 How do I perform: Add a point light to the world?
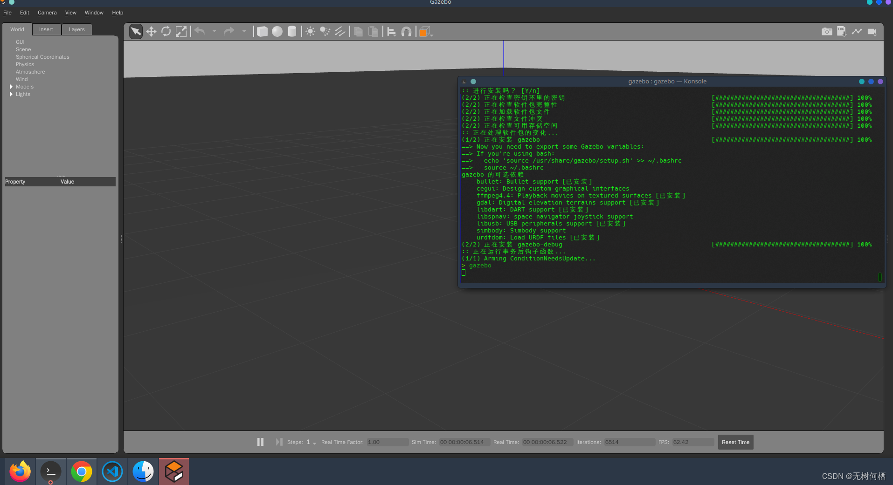tap(310, 31)
